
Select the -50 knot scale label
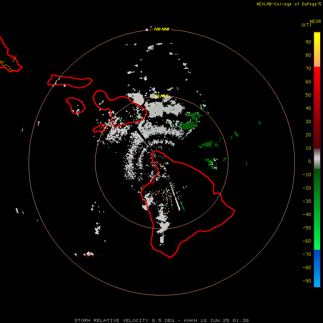coord(307,228)
